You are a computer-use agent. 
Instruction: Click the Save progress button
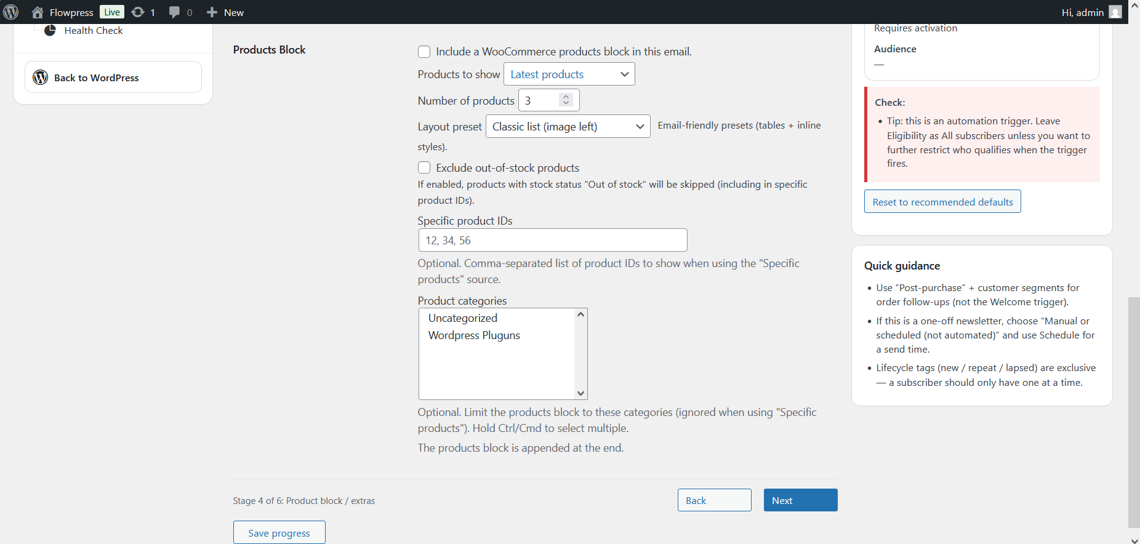(279, 533)
